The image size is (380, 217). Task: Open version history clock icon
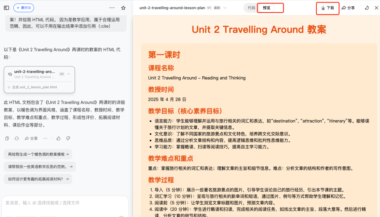(367, 7)
